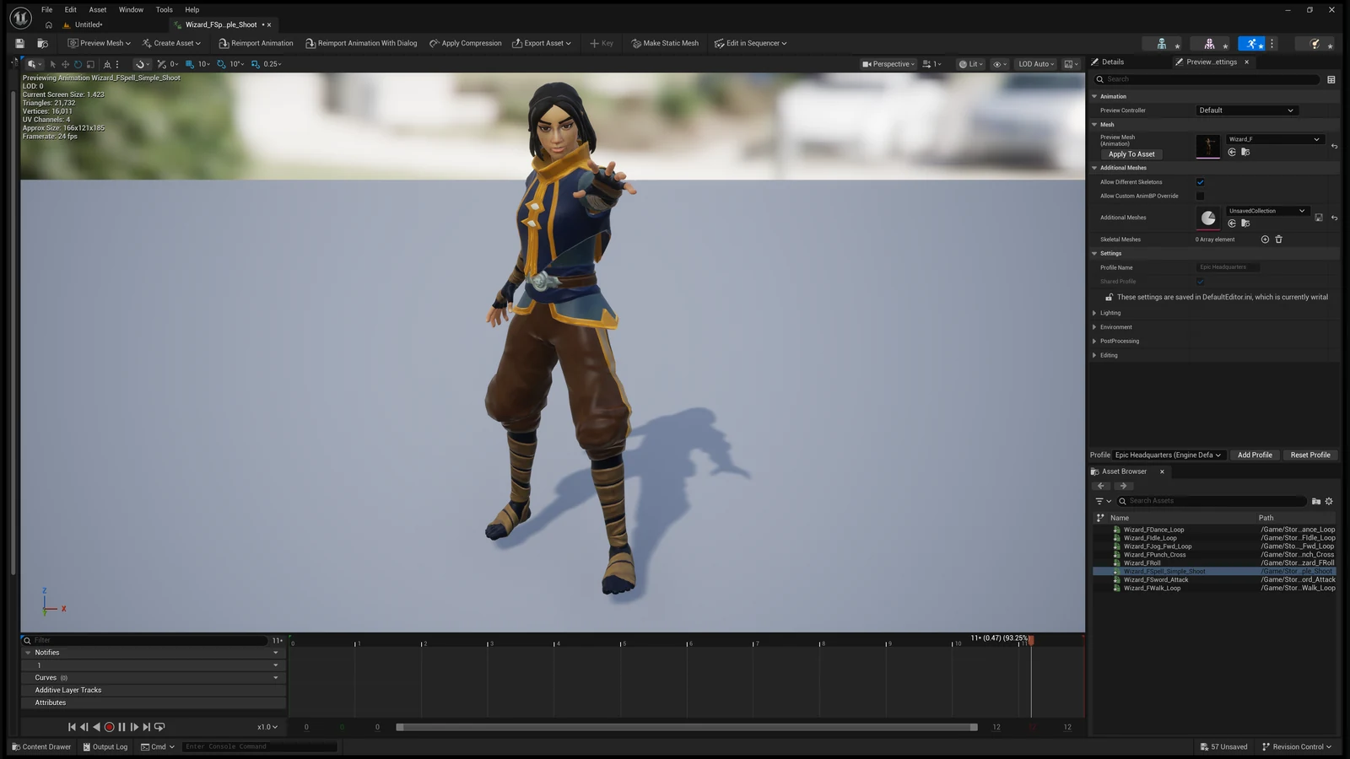Click the Browse to asset in Content Browser icon
This screenshot has width=1350, height=759.
point(42,43)
